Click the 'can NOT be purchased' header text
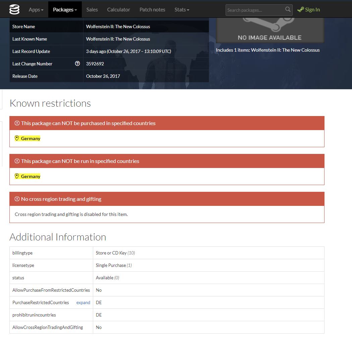 (88, 123)
